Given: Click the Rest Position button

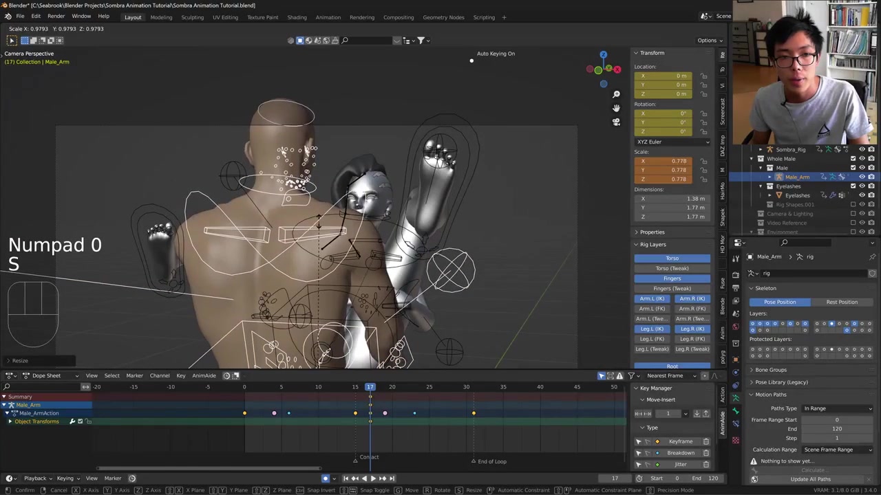Looking at the screenshot, I should point(842,302).
